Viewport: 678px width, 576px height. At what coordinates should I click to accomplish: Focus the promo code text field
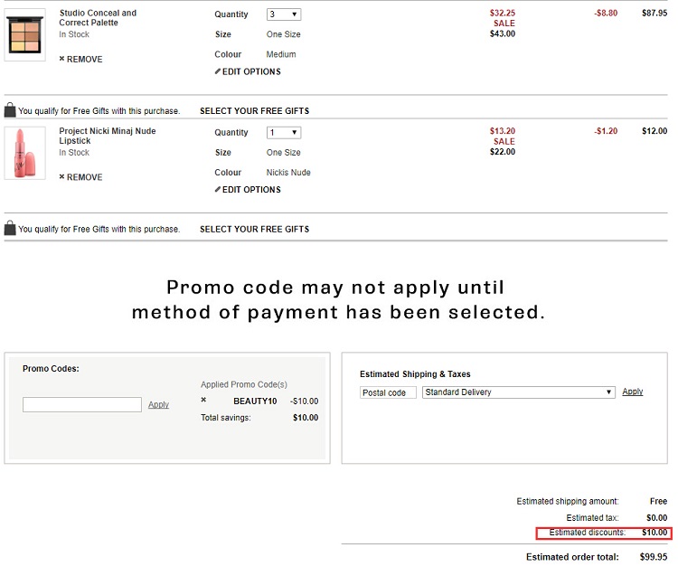[x=82, y=405]
